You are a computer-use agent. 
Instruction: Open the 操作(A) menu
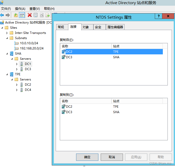(20, 9)
